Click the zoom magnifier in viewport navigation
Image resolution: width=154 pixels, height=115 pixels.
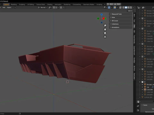pos(105,26)
